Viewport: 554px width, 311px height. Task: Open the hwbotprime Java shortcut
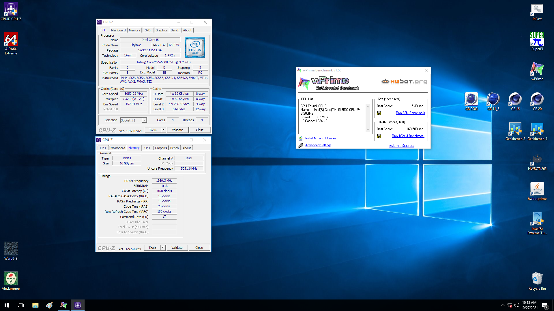coord(537,191)
